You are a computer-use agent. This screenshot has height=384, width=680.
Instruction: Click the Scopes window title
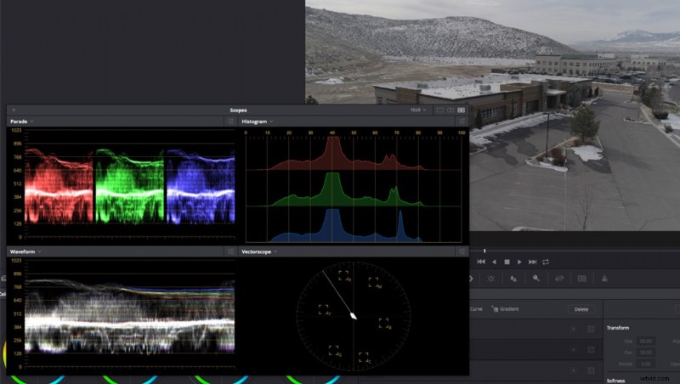pyautogui.click(x=238, y=110)
